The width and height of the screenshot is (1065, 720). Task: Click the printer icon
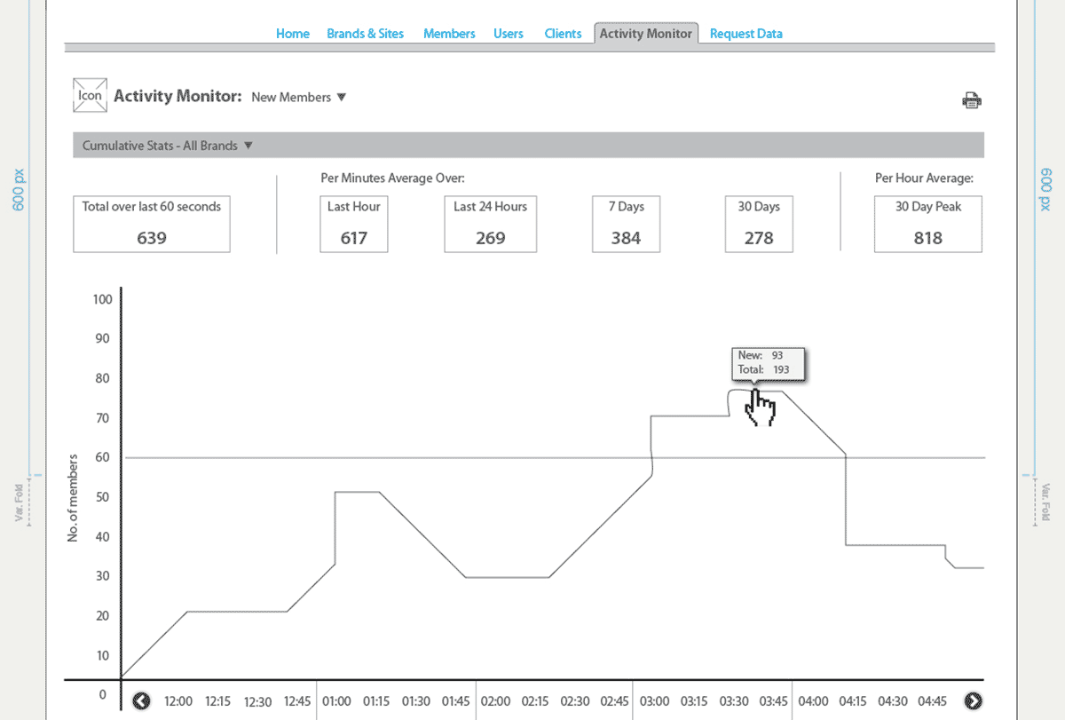pos(972,100)
